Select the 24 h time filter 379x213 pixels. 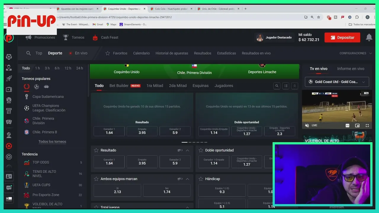(x=79, y=68)
